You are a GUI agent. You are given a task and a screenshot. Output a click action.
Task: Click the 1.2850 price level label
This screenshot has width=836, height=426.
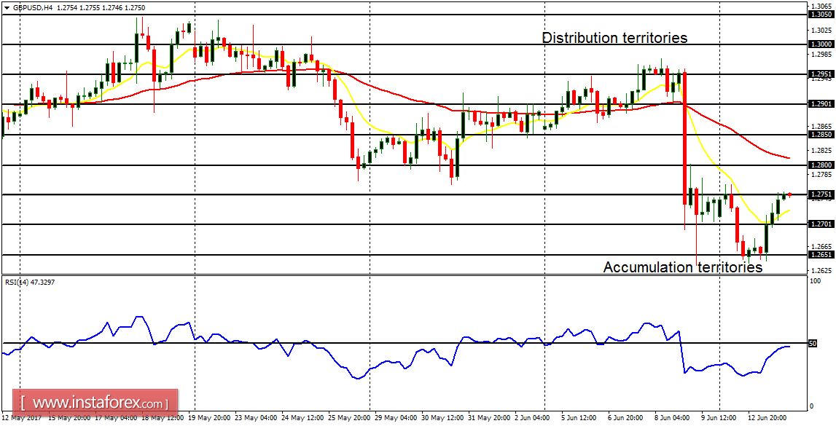point(819,135)
